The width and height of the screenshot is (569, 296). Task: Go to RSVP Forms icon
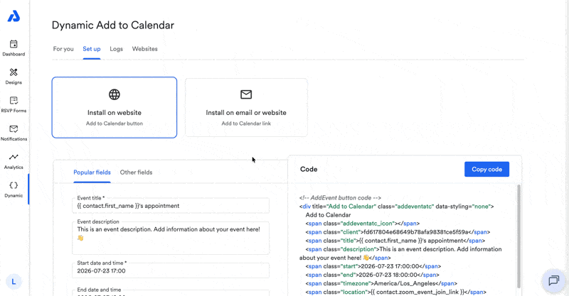tap(14, 101)
